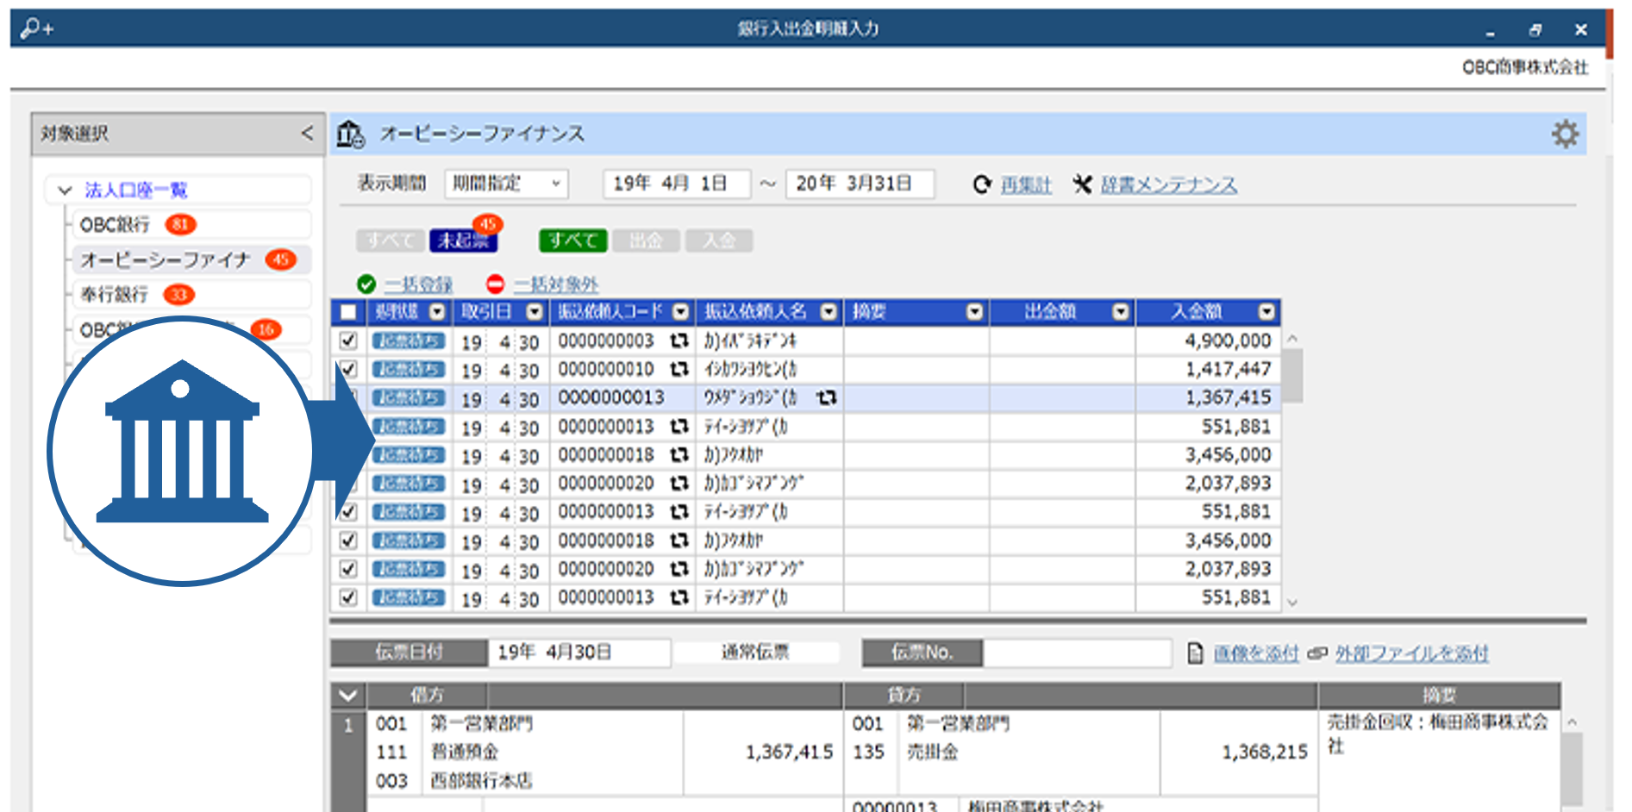Toggle checkbox for row with 3,456,000 near bottom

coord(348,540)
